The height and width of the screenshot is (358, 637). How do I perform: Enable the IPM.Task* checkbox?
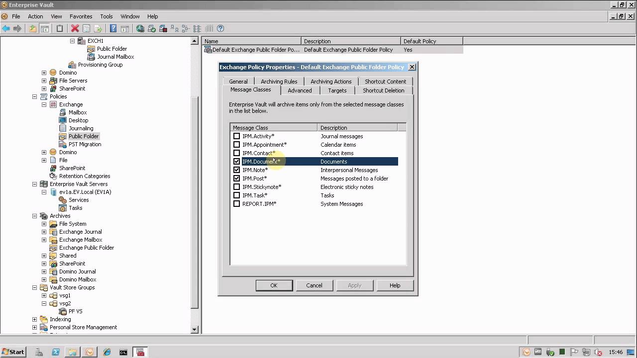[x=236, y=195]
